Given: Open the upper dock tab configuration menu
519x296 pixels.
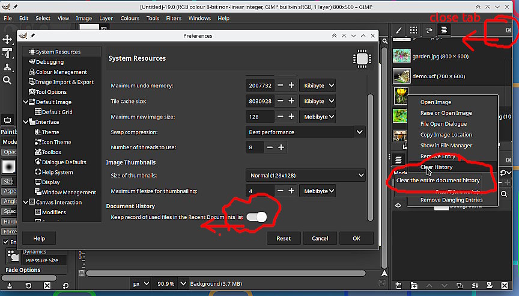Looking at the screenshot, I should click(508, 30).
